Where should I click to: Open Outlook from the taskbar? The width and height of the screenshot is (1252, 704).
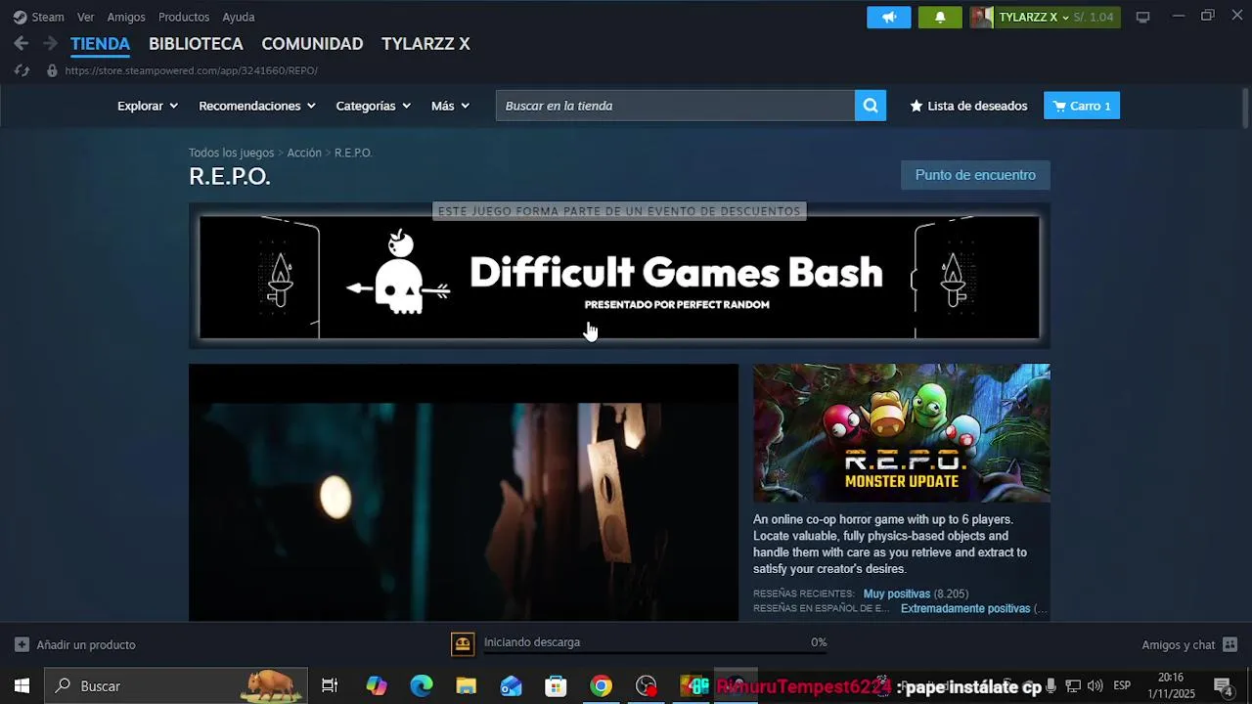512,685
